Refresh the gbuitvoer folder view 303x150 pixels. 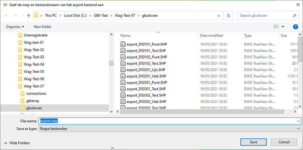coord(229,16)
